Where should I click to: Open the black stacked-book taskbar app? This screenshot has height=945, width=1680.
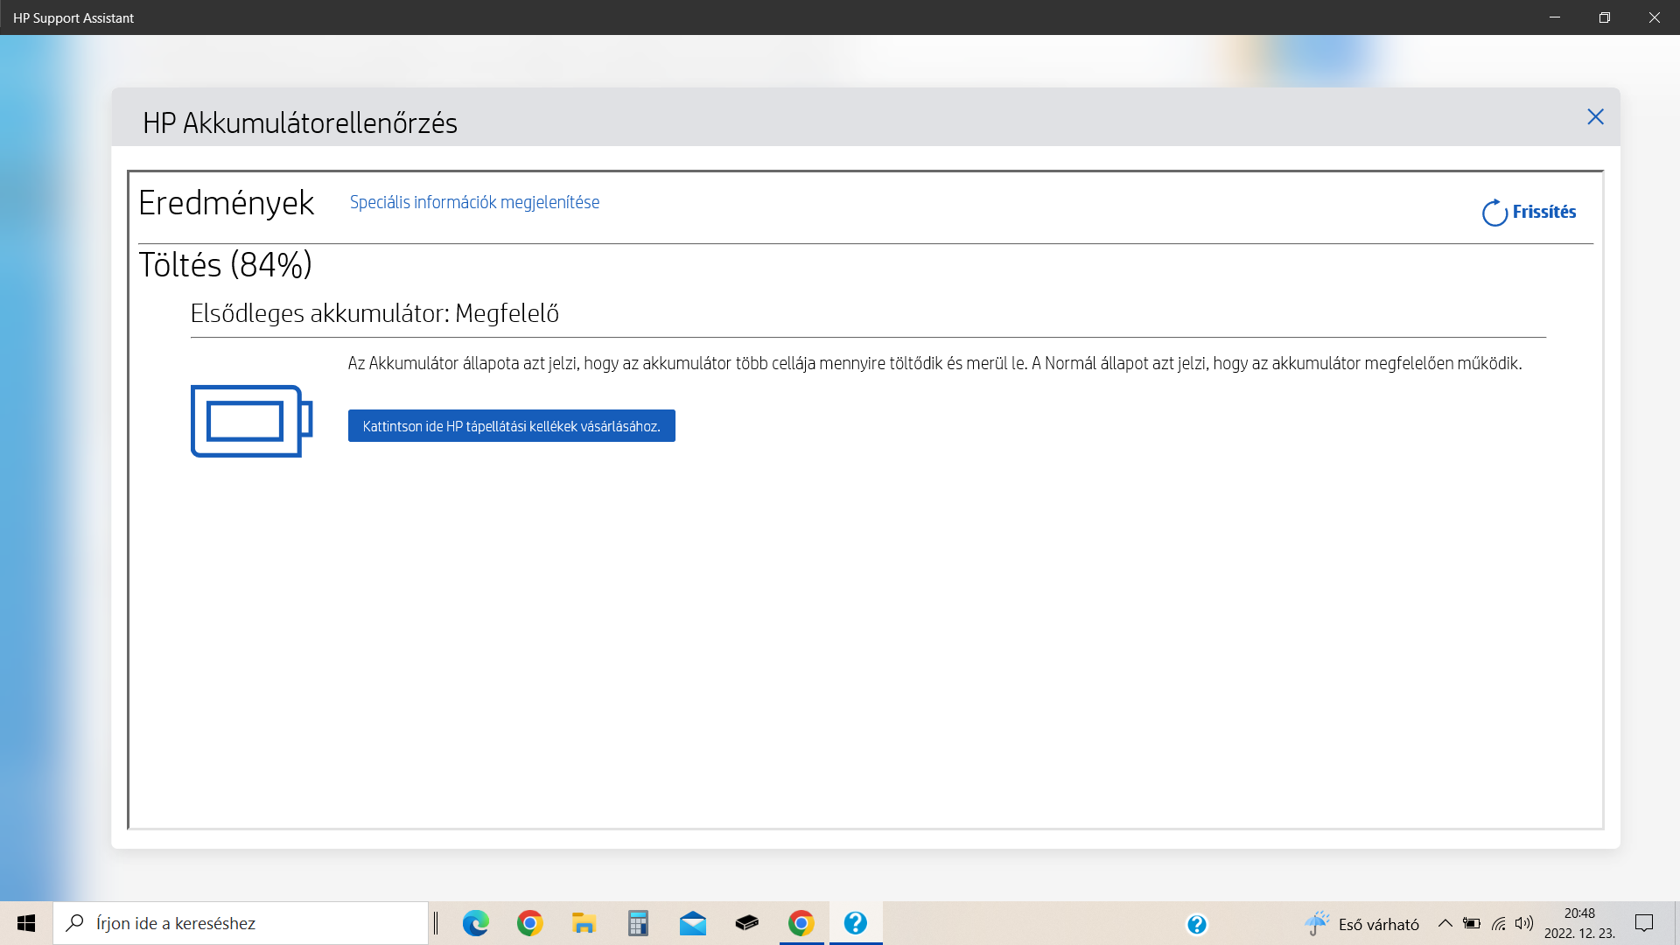click(x=747, y=923)
